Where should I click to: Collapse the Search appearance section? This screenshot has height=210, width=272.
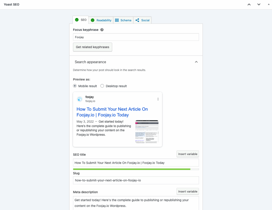pyautogui.click(x=196, y=62)
